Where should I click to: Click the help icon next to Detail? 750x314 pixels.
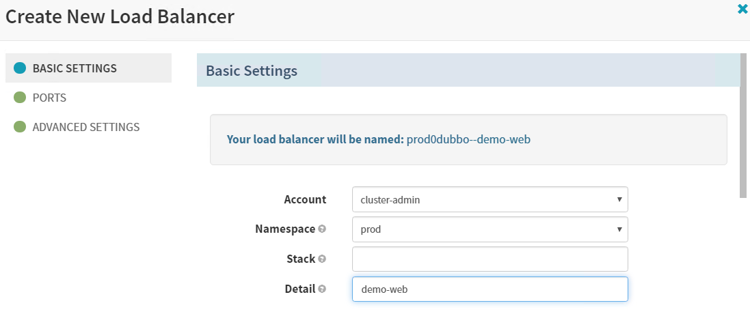pyautogui.click(x=322, y=289)
